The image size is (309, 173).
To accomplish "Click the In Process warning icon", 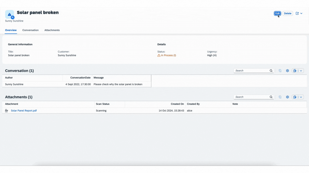I will point(159,55).
